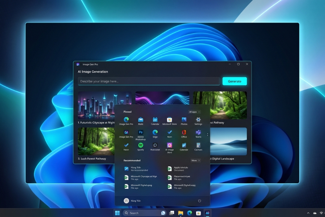
Task: Open recommended file Microsoft Digital:aopg
Action: pos(181,186)
